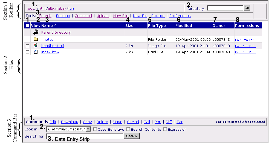Choose New File in Tools bar
269x143 pixels.
click(121, 16)
